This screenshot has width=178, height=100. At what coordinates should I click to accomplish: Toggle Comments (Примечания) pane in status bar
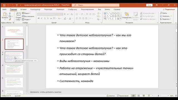coord(123,96)
